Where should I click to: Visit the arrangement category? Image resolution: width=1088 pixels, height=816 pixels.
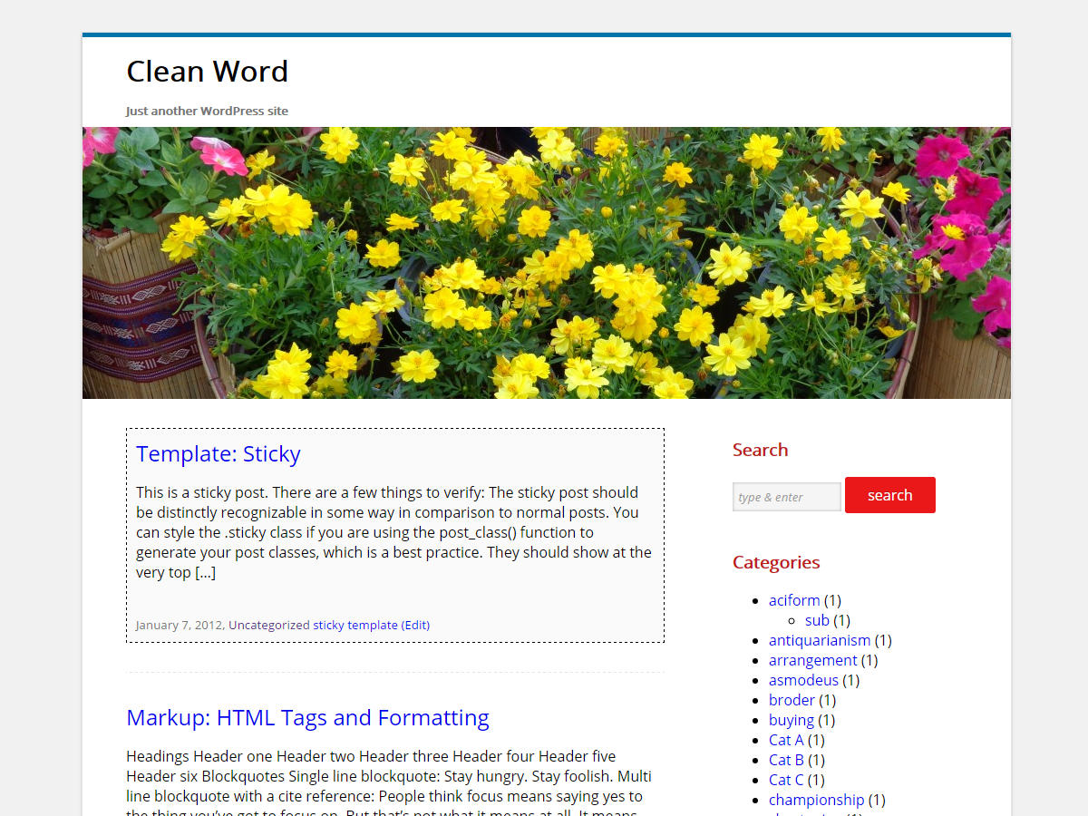pos(812,660)
